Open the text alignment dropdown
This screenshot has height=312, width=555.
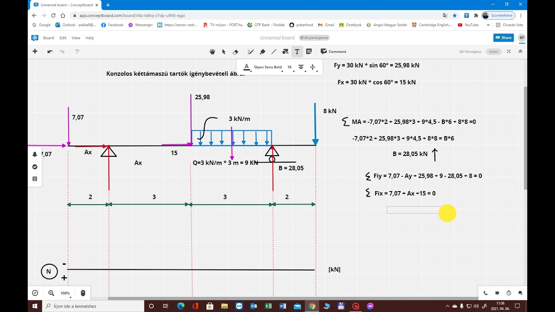(301, 67)
